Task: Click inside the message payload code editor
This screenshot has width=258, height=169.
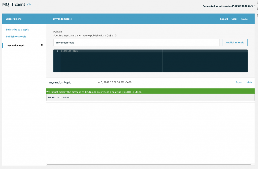Action: [150, 61]
